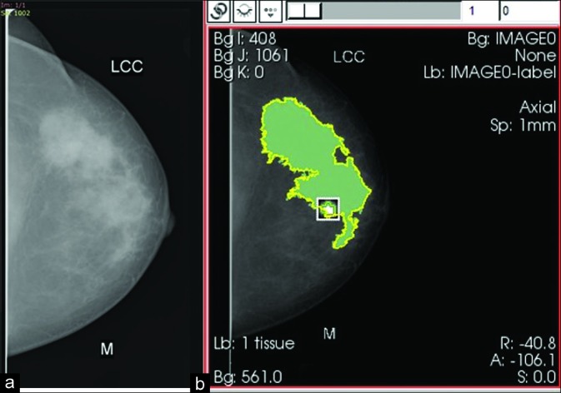Click the LCC label in segmented view
561x393 pixels.
coord(348,57)
